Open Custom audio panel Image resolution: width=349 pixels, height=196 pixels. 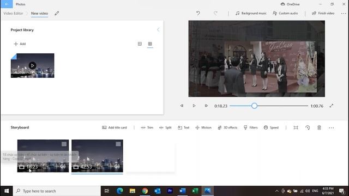[x=285, y=13]
